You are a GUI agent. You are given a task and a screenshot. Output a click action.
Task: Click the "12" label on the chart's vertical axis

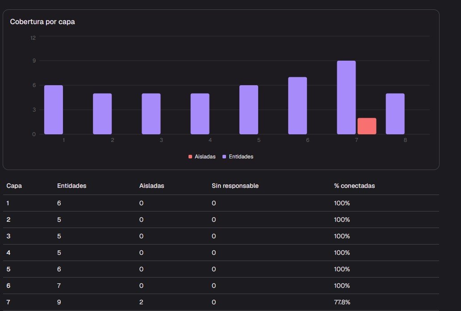pos(33,37)
